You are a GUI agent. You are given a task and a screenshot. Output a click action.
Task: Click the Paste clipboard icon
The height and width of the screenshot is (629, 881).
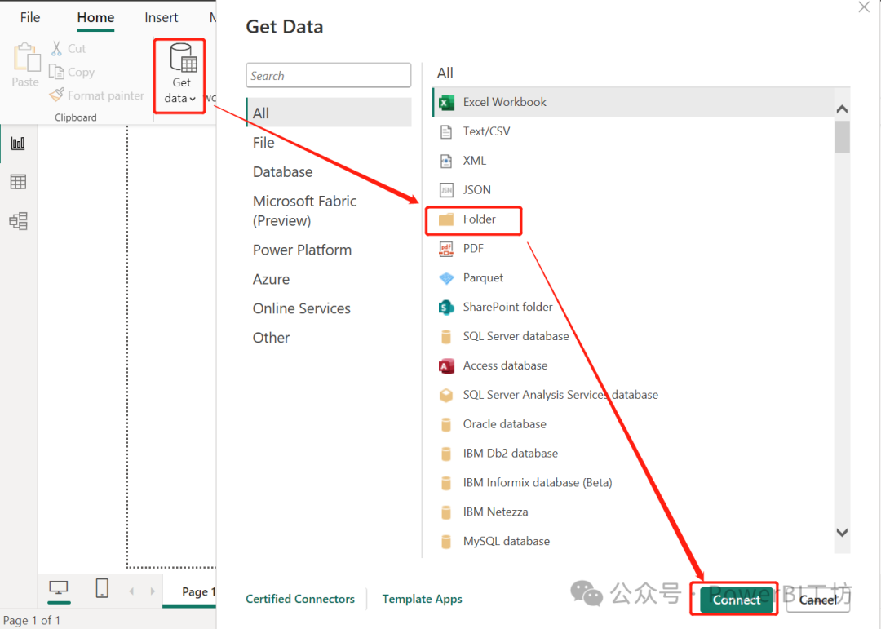click(x=26, y=58)
